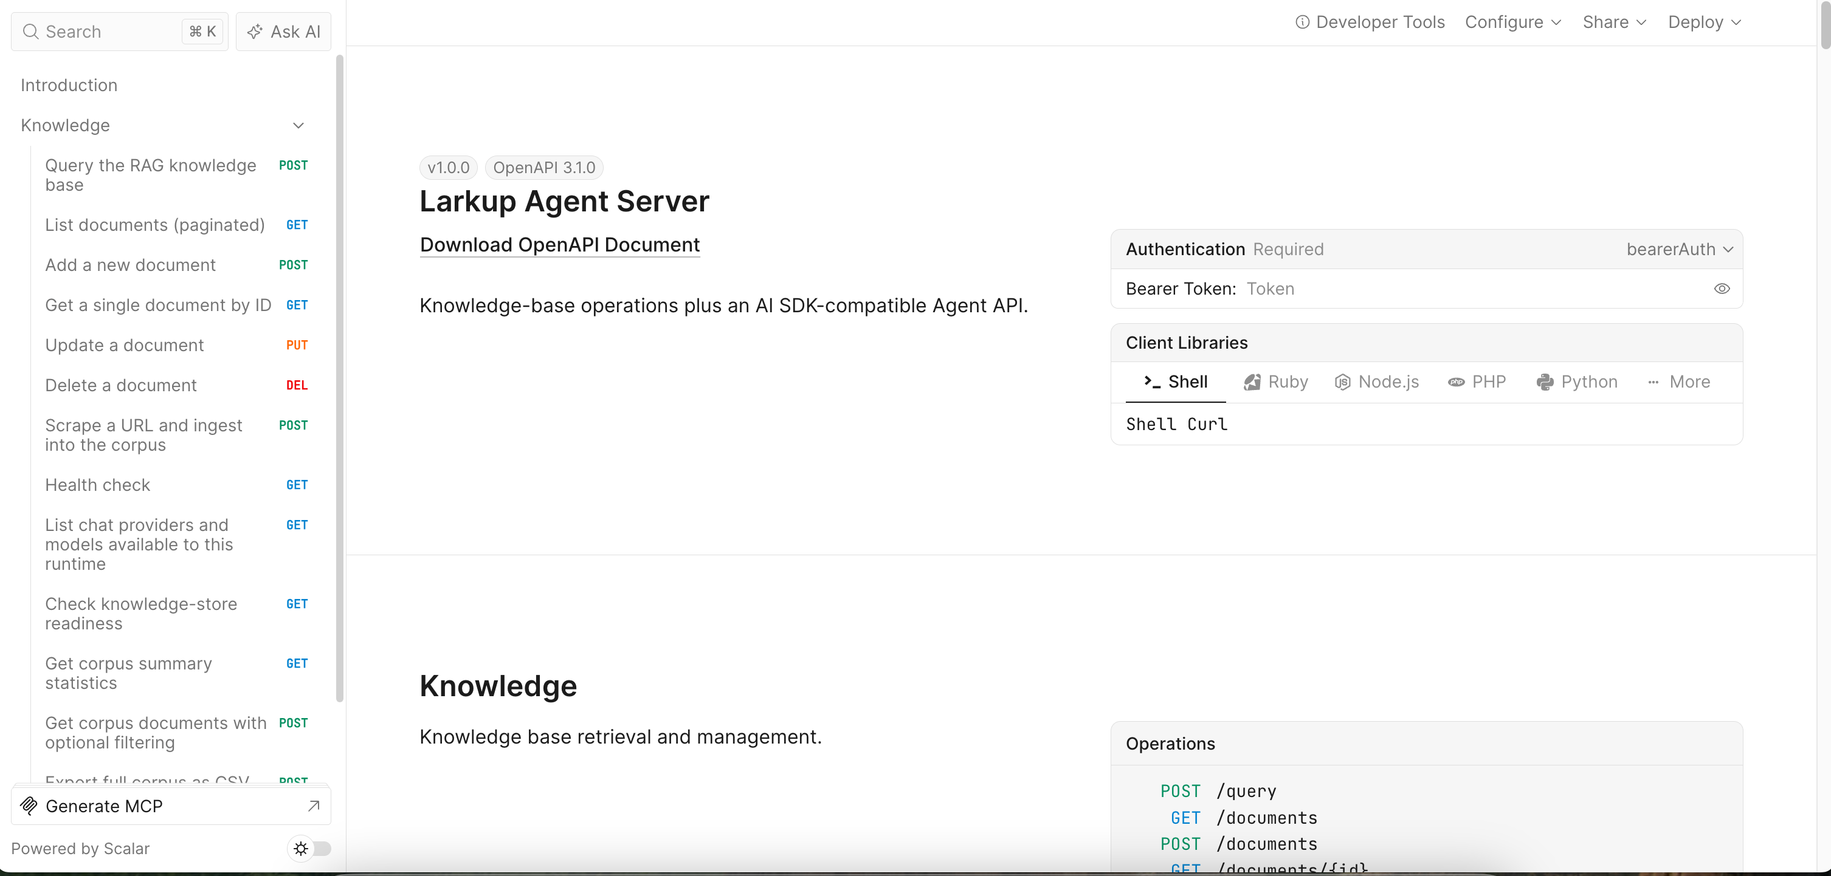Screen dimensions: 1831x876
Task: Click the Generate MCP paperclip icon
Action: pyautogui.click(x=29, y=806)
